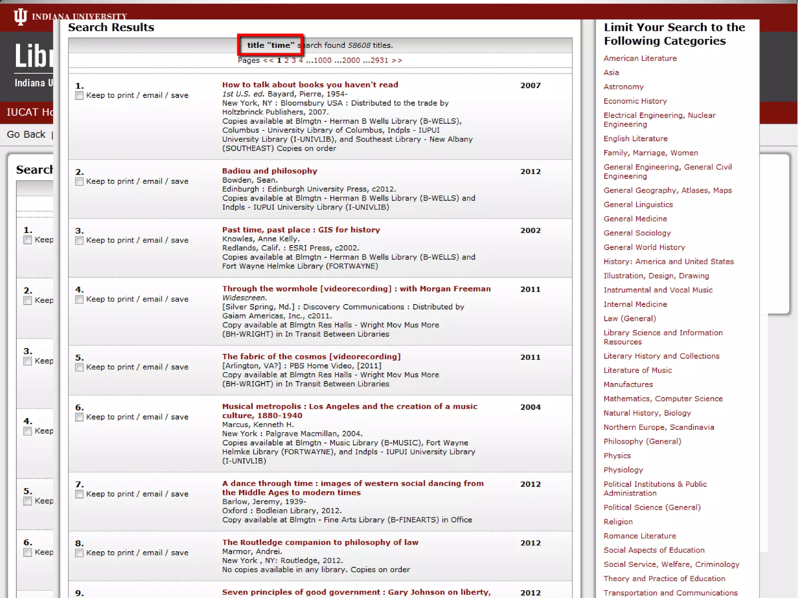
Task: Limit search to Manufactures
Action: pos(628,385)
